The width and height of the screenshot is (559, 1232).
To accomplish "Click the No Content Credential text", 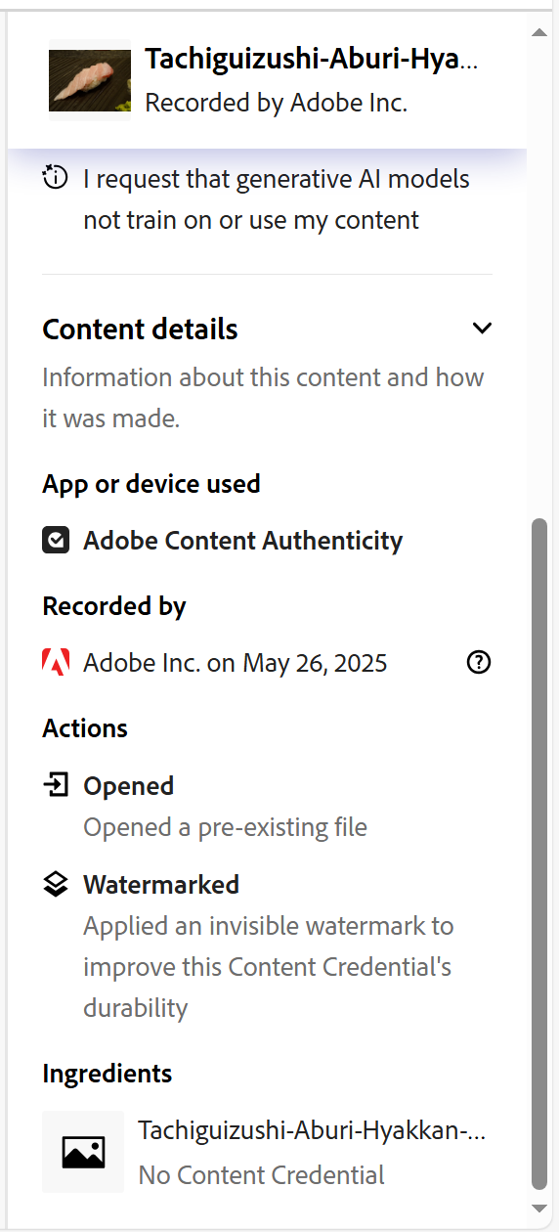I will (262, 1174).
